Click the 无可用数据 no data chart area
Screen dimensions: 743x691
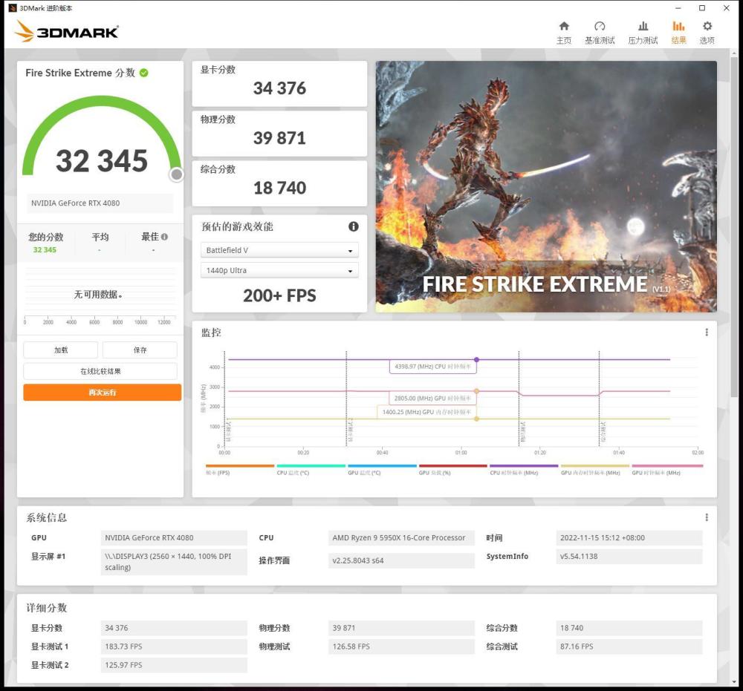click(100, 295)
